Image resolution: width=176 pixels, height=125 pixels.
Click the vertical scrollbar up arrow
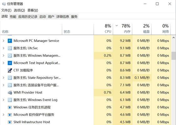click(173, 38)
